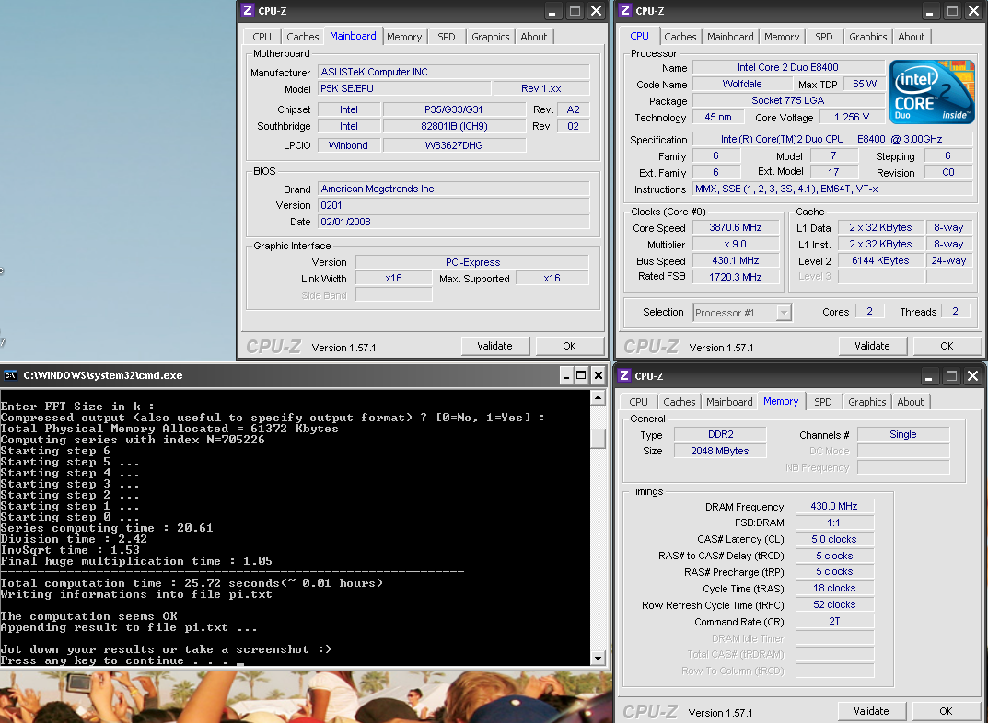988x723 pixels.
Task: Open SPD tab in the Memory window
Action: click(822, 402)
